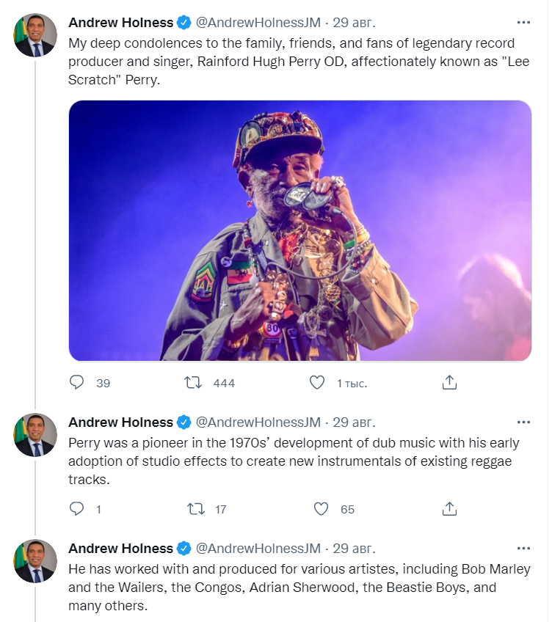Open Andrew Holness avatar on first tweet

coord(35,34)
